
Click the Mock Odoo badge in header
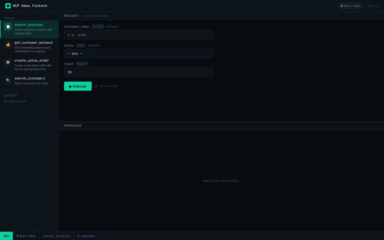click(x=351, y=6)
